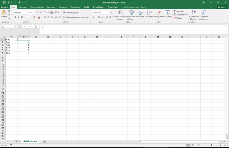Apply red font color A

(39, 17)
